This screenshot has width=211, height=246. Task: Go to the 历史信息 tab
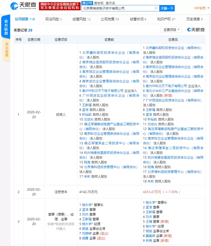click(194, 19)
